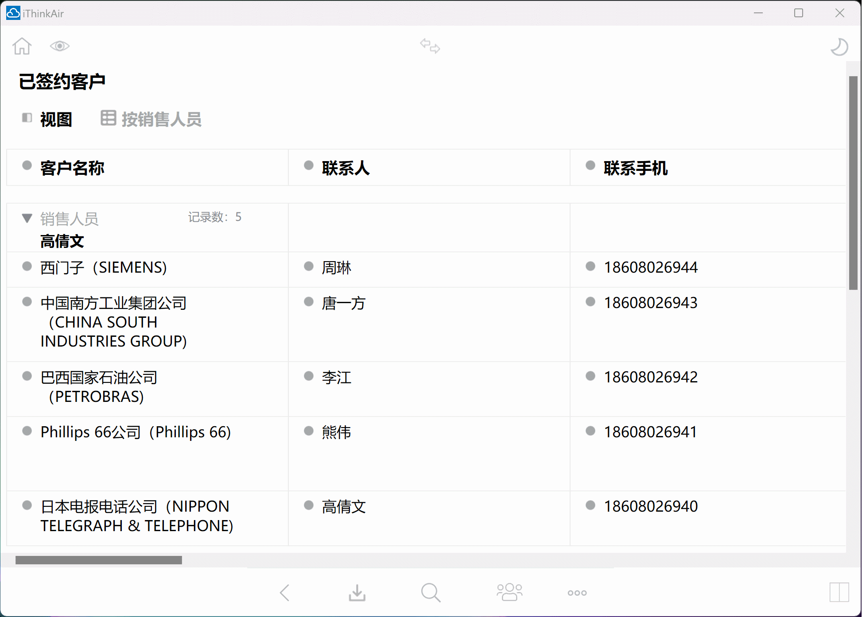Click phone number 18608026943
Viewport: 862px width, 617px height.
point(651,303)
